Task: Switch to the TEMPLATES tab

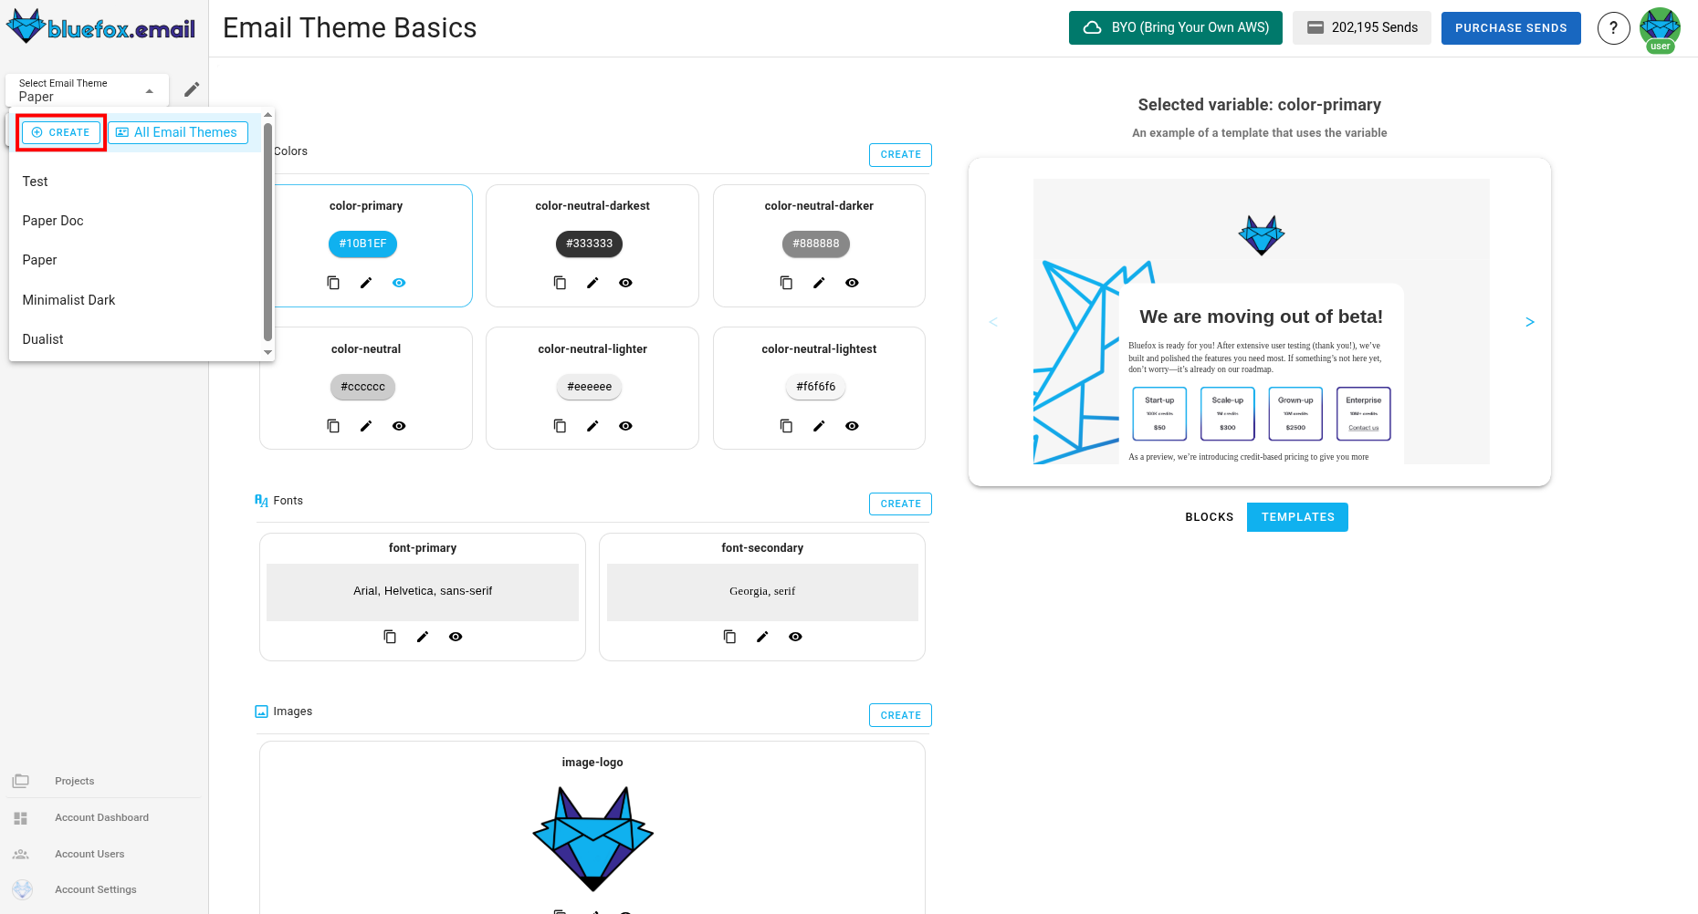Action: click(1297, 517)
